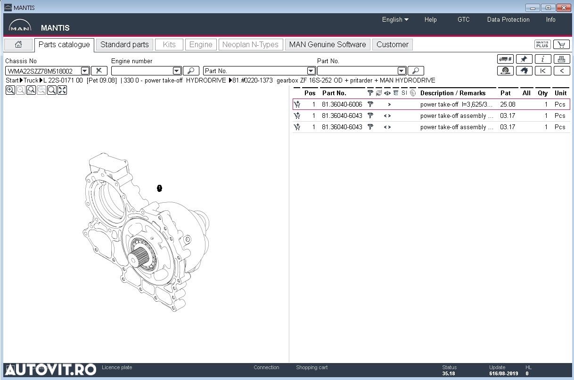Search by engine number using its magnifier button
The width and height of the screenshot is (574, 380).
point(191,71)
